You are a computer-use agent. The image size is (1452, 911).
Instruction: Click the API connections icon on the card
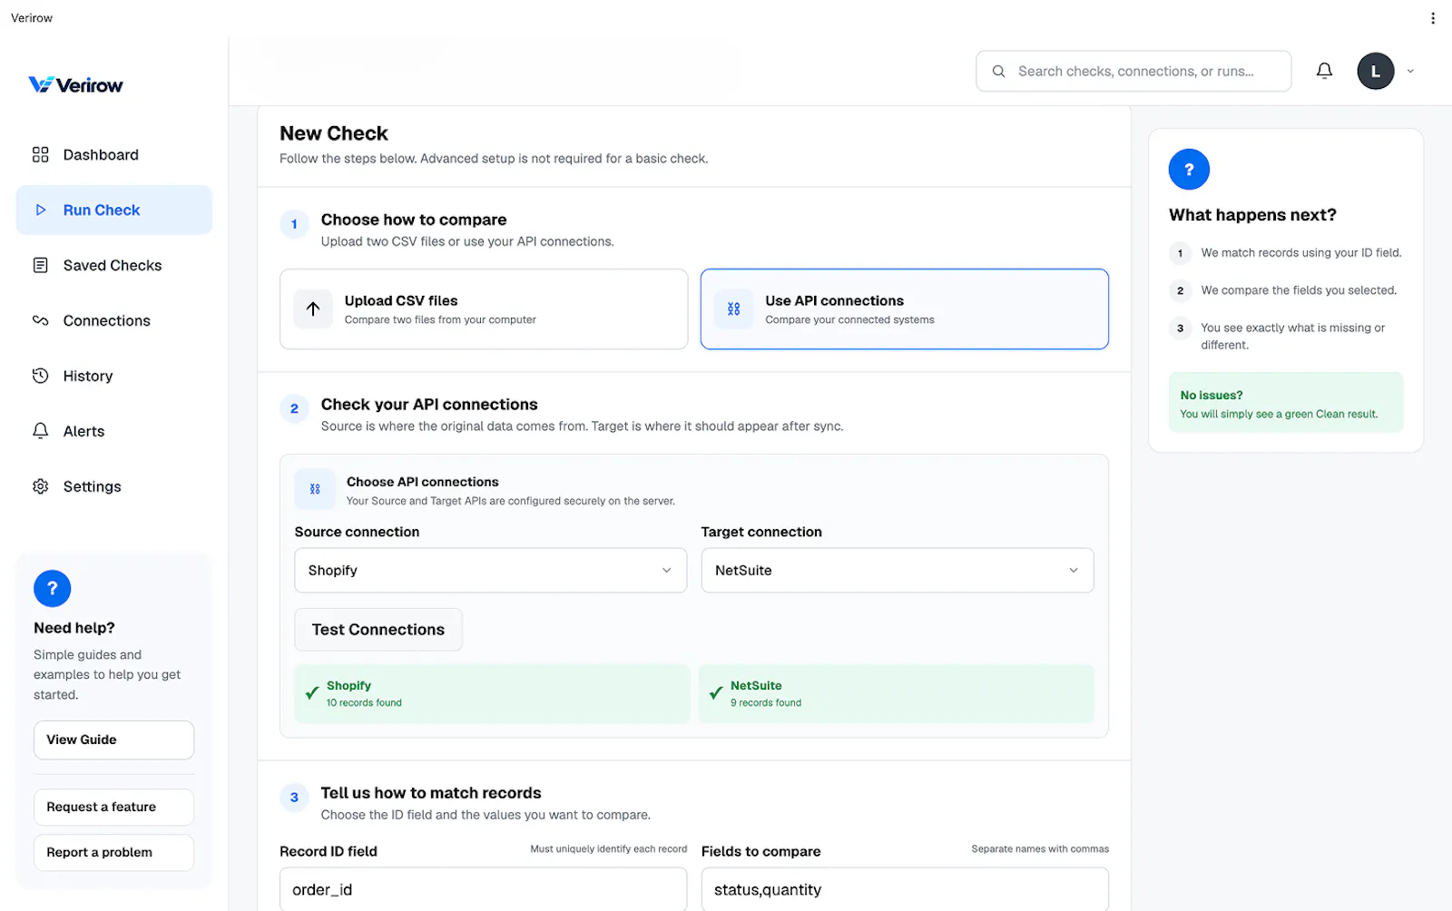click(x=733, y=309)
